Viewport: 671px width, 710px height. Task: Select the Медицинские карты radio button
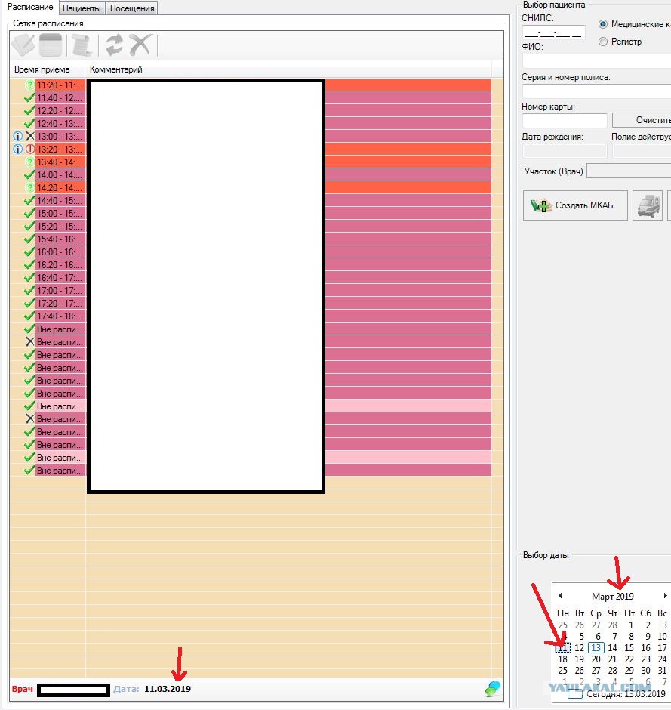click(602, 24)
